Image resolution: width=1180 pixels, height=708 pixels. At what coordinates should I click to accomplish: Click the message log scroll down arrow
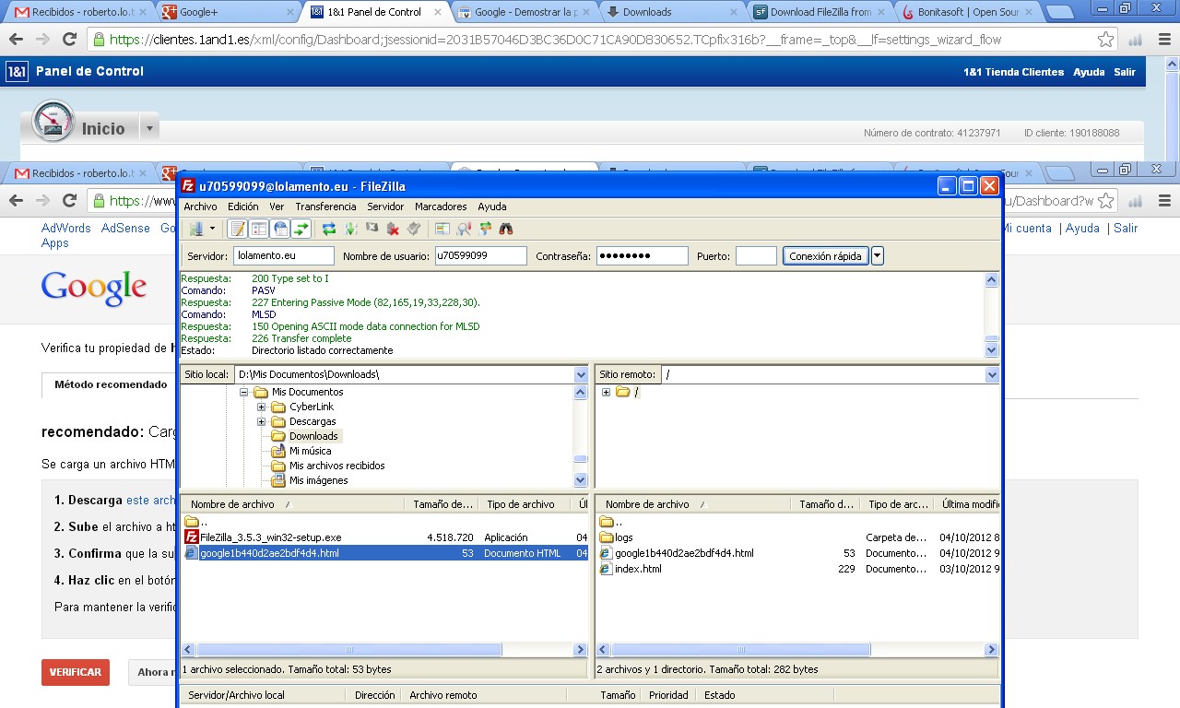pyautogui.click(x=992, y=350)
